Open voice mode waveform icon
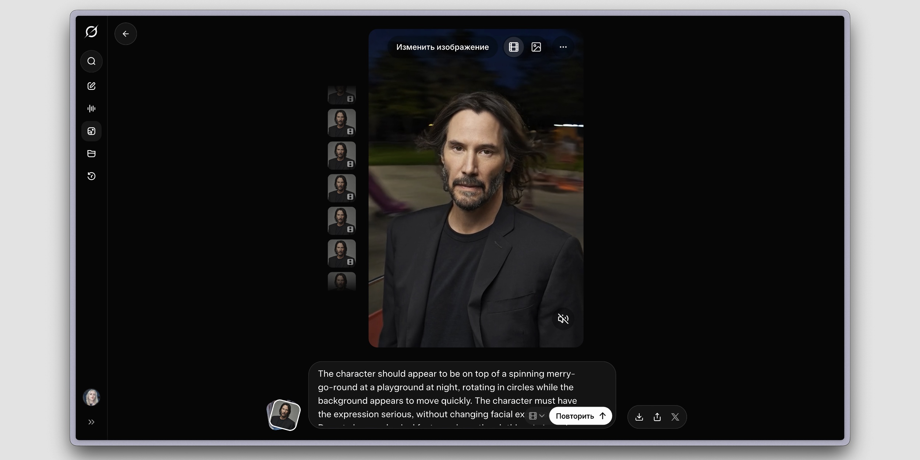The width and height of the screenshot is (920, 460). [91, 109]
